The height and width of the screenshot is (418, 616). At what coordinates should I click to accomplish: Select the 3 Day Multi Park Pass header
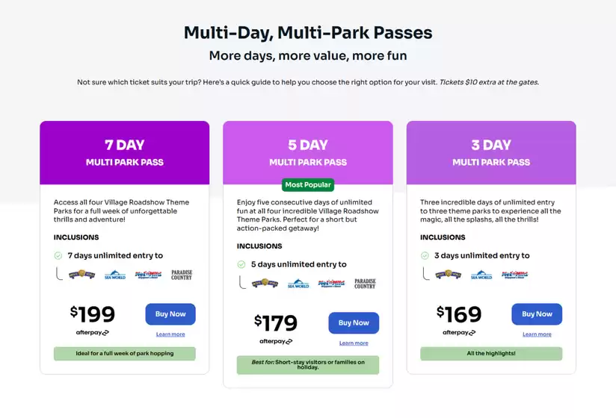tap(491, 152)
